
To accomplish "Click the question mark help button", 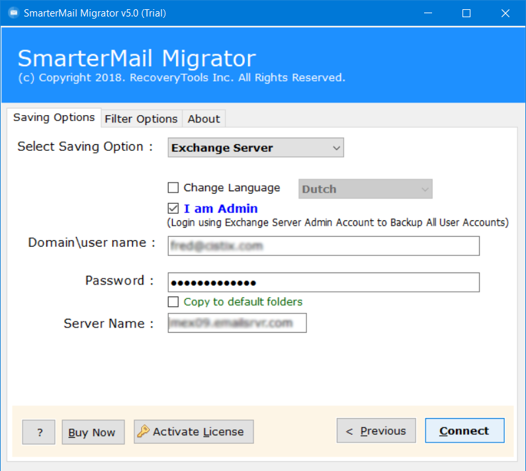I will click(38, 432).
